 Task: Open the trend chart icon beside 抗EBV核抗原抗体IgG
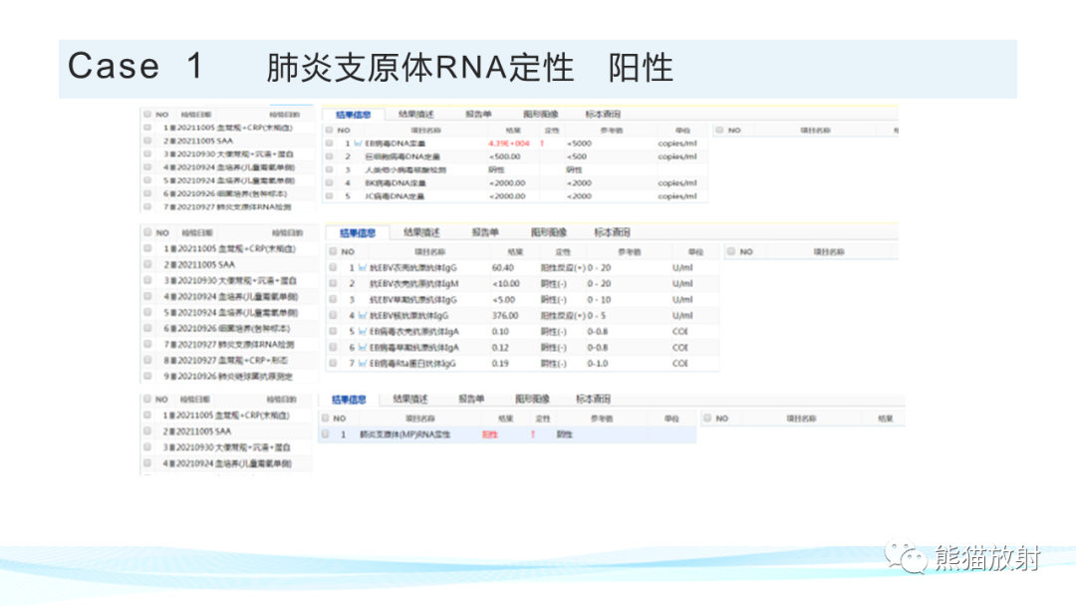363,316
